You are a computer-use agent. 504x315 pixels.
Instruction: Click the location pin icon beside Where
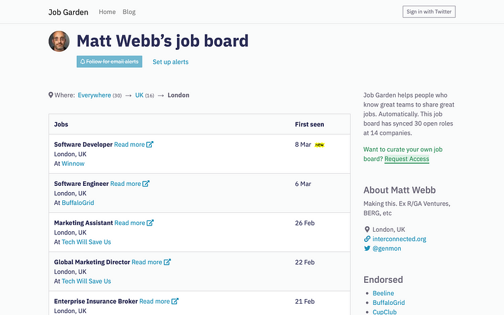click(x=50, y=95)
